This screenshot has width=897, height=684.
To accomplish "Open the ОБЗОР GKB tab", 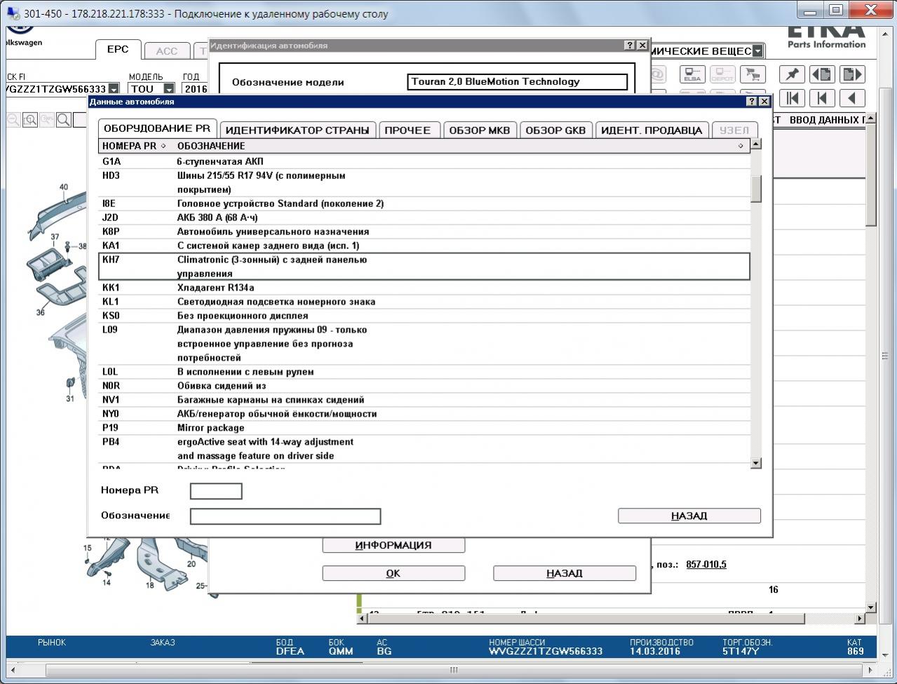I will [555, 130].
